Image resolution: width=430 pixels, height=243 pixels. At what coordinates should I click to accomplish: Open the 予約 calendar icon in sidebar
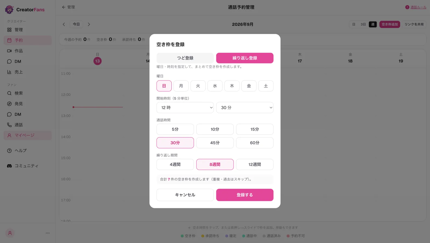pos(9,40)
